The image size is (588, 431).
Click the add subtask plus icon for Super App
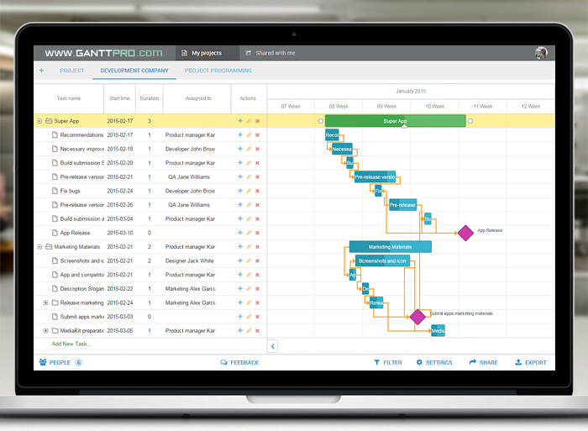tap(239, 121)
